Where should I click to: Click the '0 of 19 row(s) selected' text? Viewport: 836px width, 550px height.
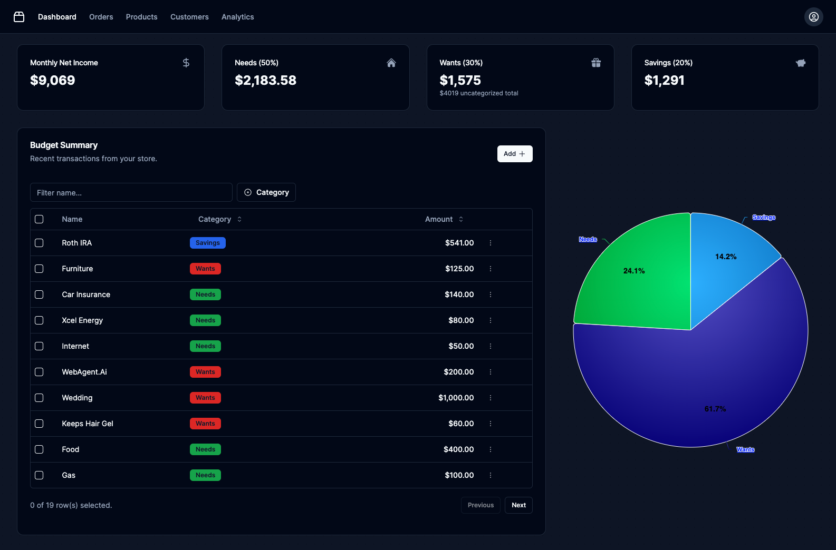coord(71,505)
